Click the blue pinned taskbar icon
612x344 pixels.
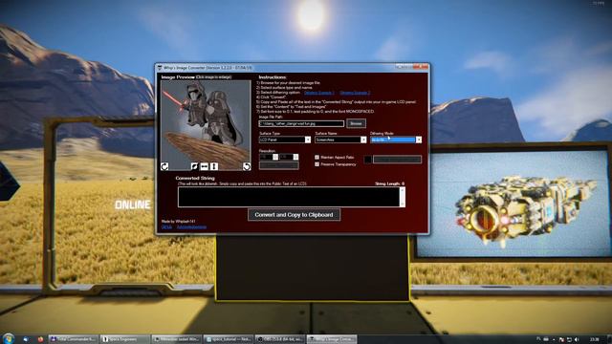click(x=26, y=339)
